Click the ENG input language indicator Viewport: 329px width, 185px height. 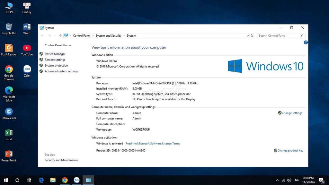pyautogui.click(x=296, y=180)
